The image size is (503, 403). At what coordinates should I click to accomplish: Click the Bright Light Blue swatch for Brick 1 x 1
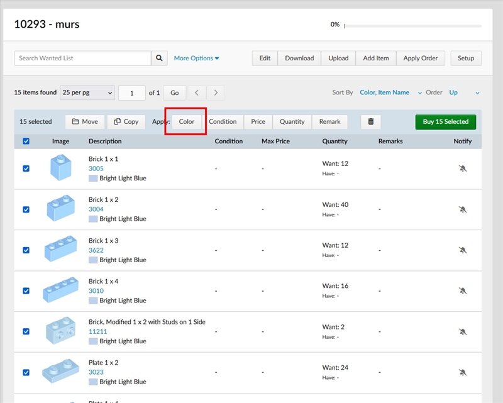tap(93, 178)
